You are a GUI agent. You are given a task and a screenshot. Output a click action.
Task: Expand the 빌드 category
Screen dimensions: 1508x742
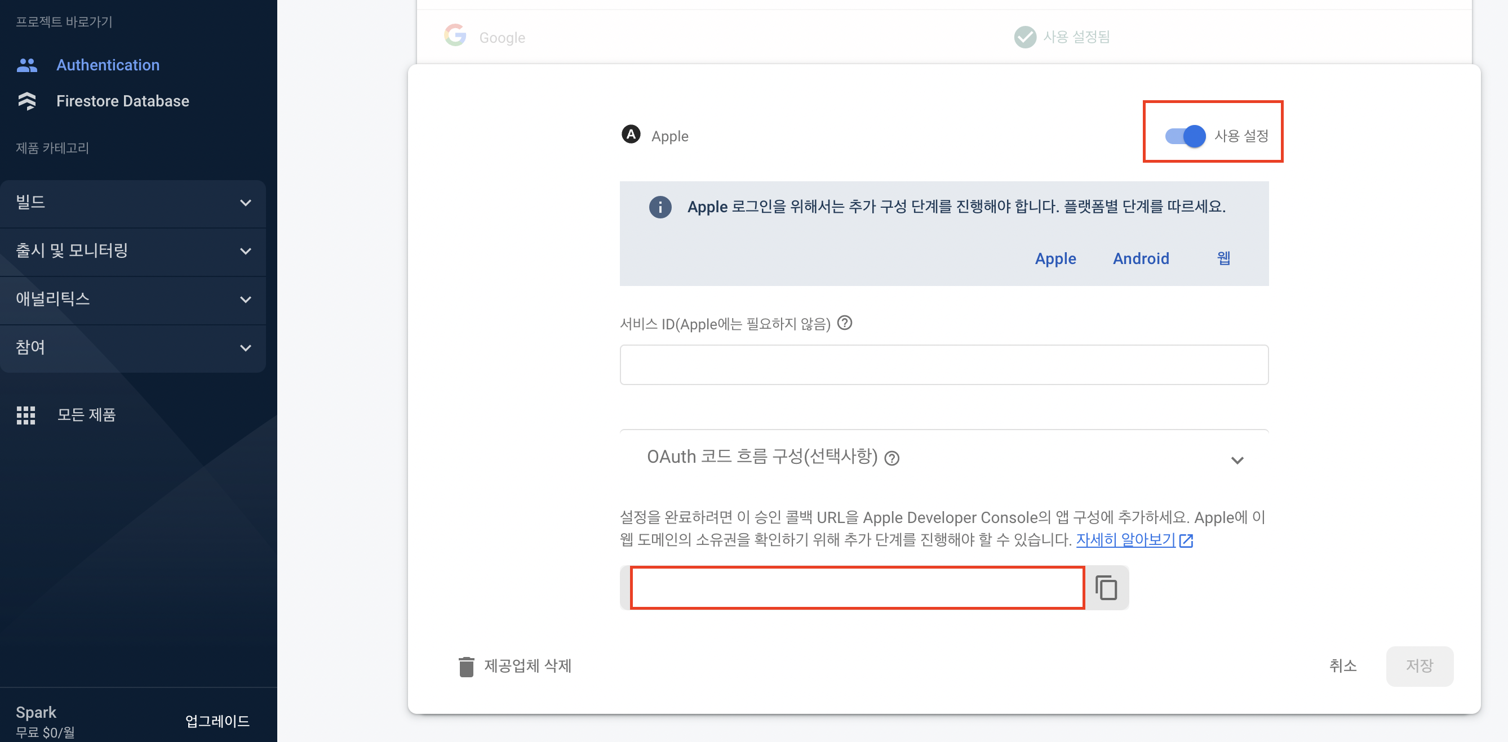pyautogui.click(x=245, y=203)
